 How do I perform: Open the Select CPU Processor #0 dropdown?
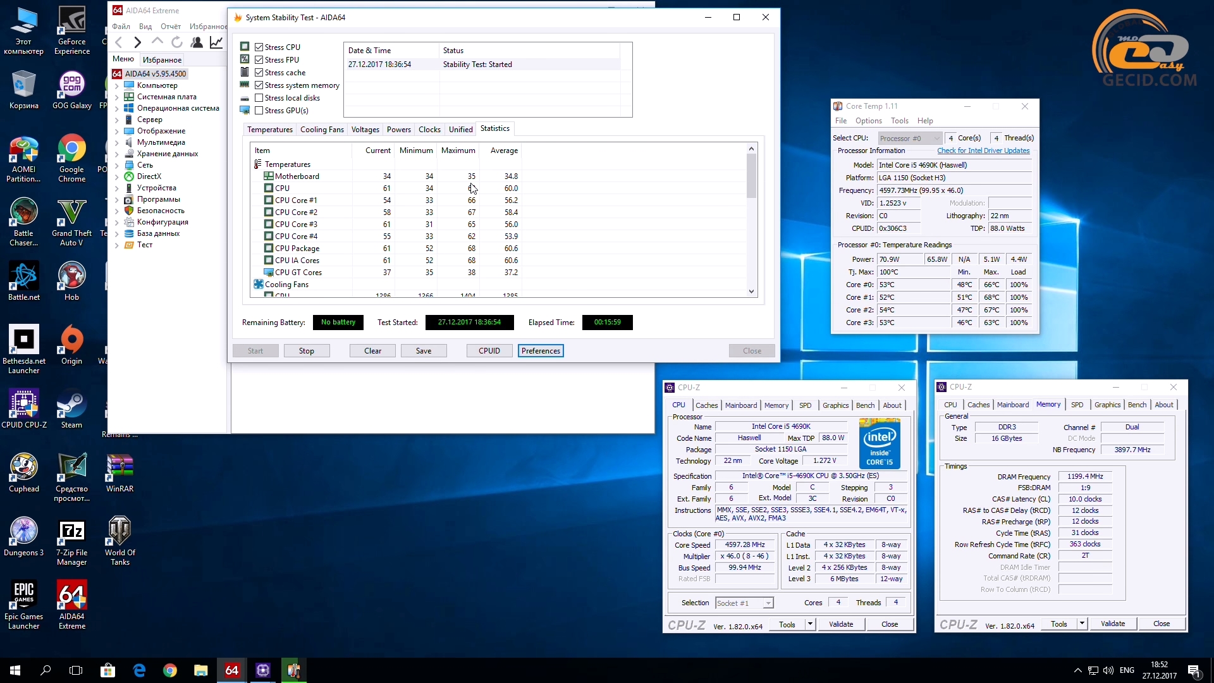[x=909, y=138]
